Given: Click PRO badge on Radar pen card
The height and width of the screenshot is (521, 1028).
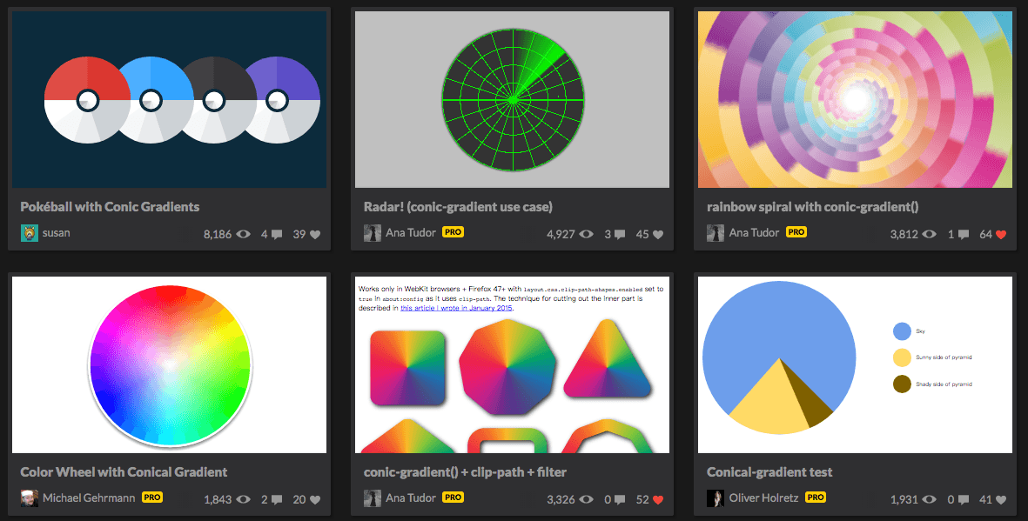Looking at the screenshot, I should pyautogui.click(x=453, y=232).
